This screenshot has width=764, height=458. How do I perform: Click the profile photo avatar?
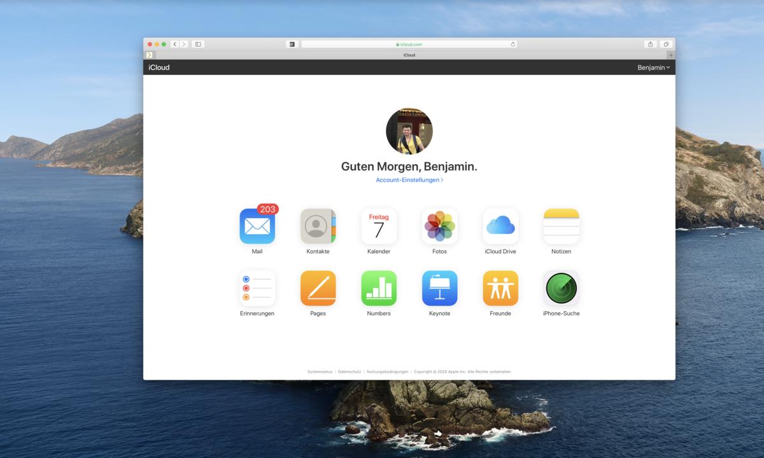(409, 131)
